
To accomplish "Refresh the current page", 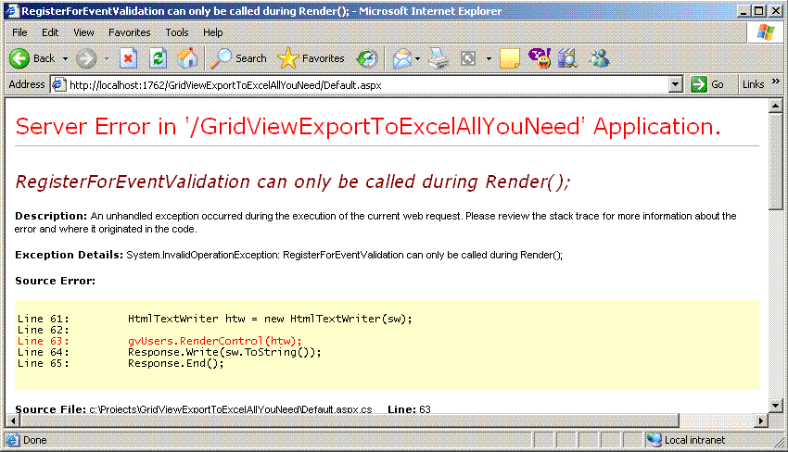I will pyautogui.click(x=158, y=58).
